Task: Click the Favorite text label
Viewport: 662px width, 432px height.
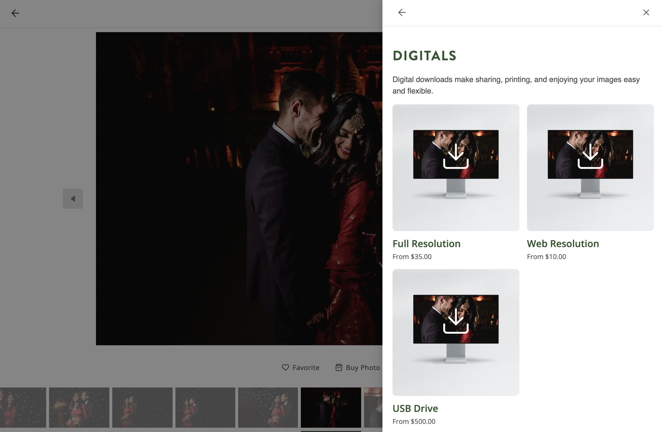Action: click(306, 368)
